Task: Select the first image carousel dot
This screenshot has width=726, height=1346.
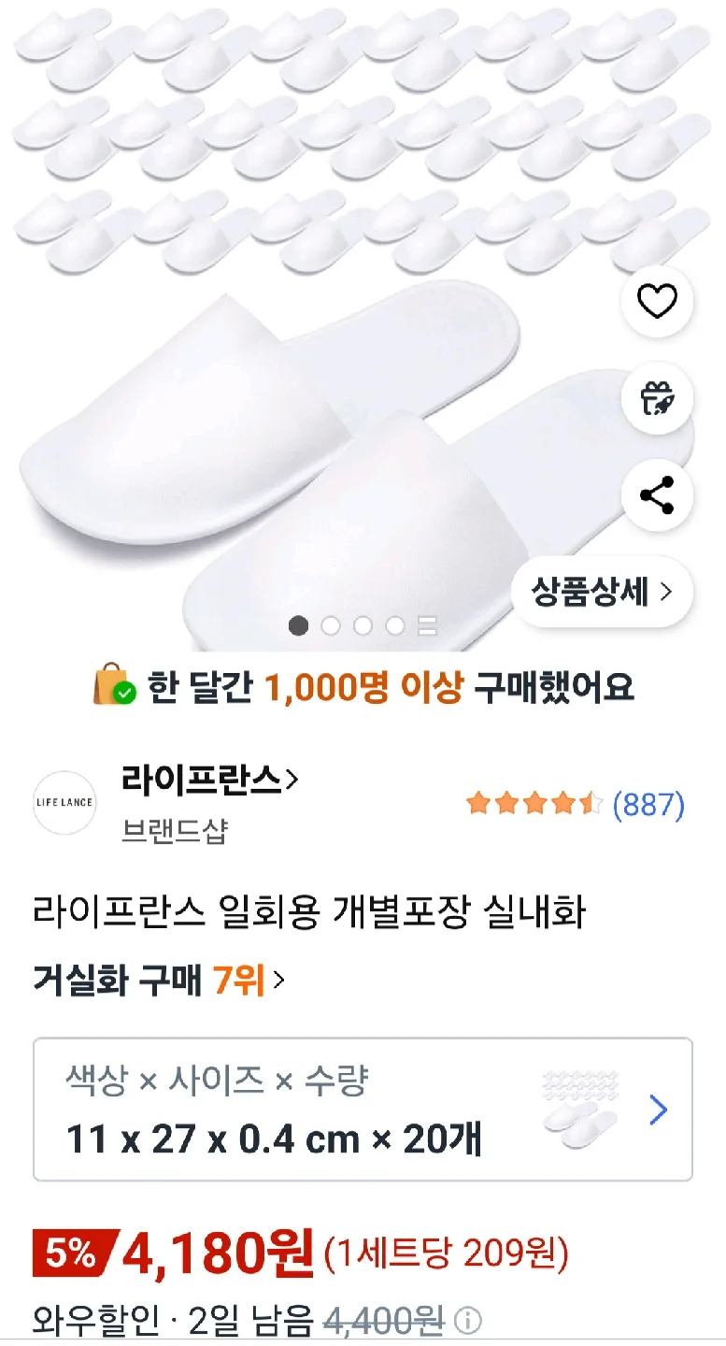Action: [298, 626]
